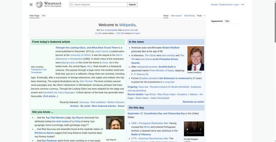Click the Dan Pashman link
Image resolution: width=276 pixels, height=142 pixels.
point(49,141)
